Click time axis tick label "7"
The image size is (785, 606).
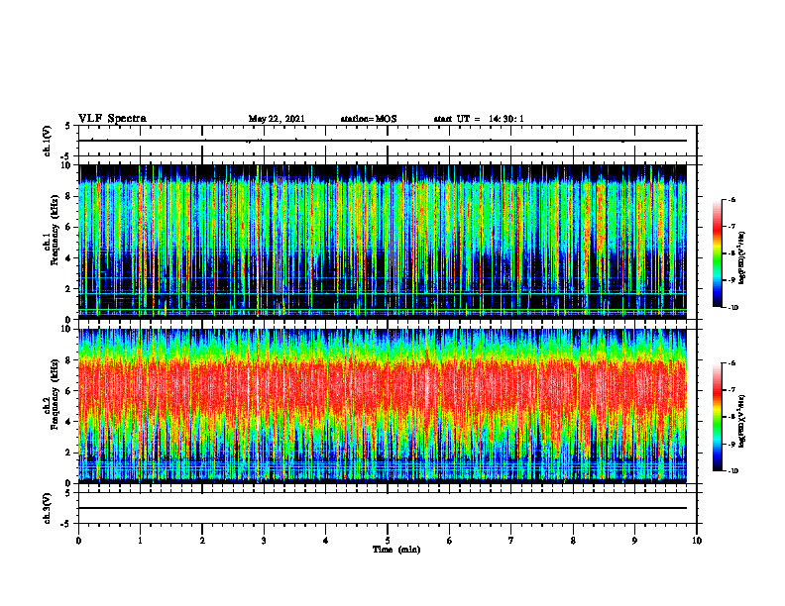511,541
